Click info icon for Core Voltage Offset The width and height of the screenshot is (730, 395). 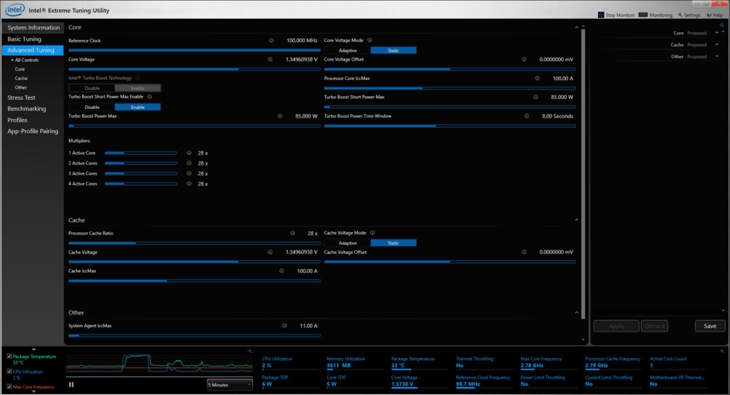click(x=524, y=59)
